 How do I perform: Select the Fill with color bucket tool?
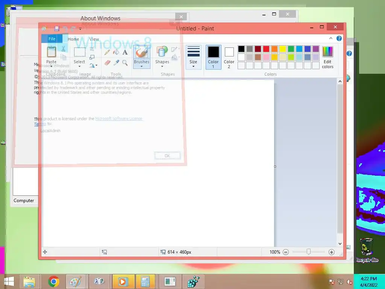116,52
